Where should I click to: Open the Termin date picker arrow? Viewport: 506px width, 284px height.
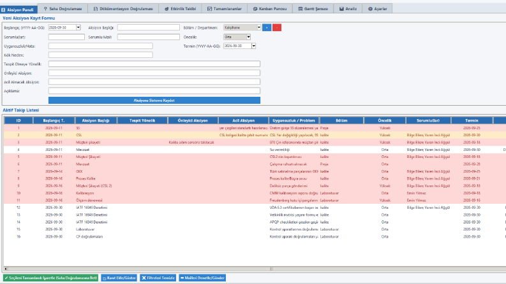click(x=254, y=46)
